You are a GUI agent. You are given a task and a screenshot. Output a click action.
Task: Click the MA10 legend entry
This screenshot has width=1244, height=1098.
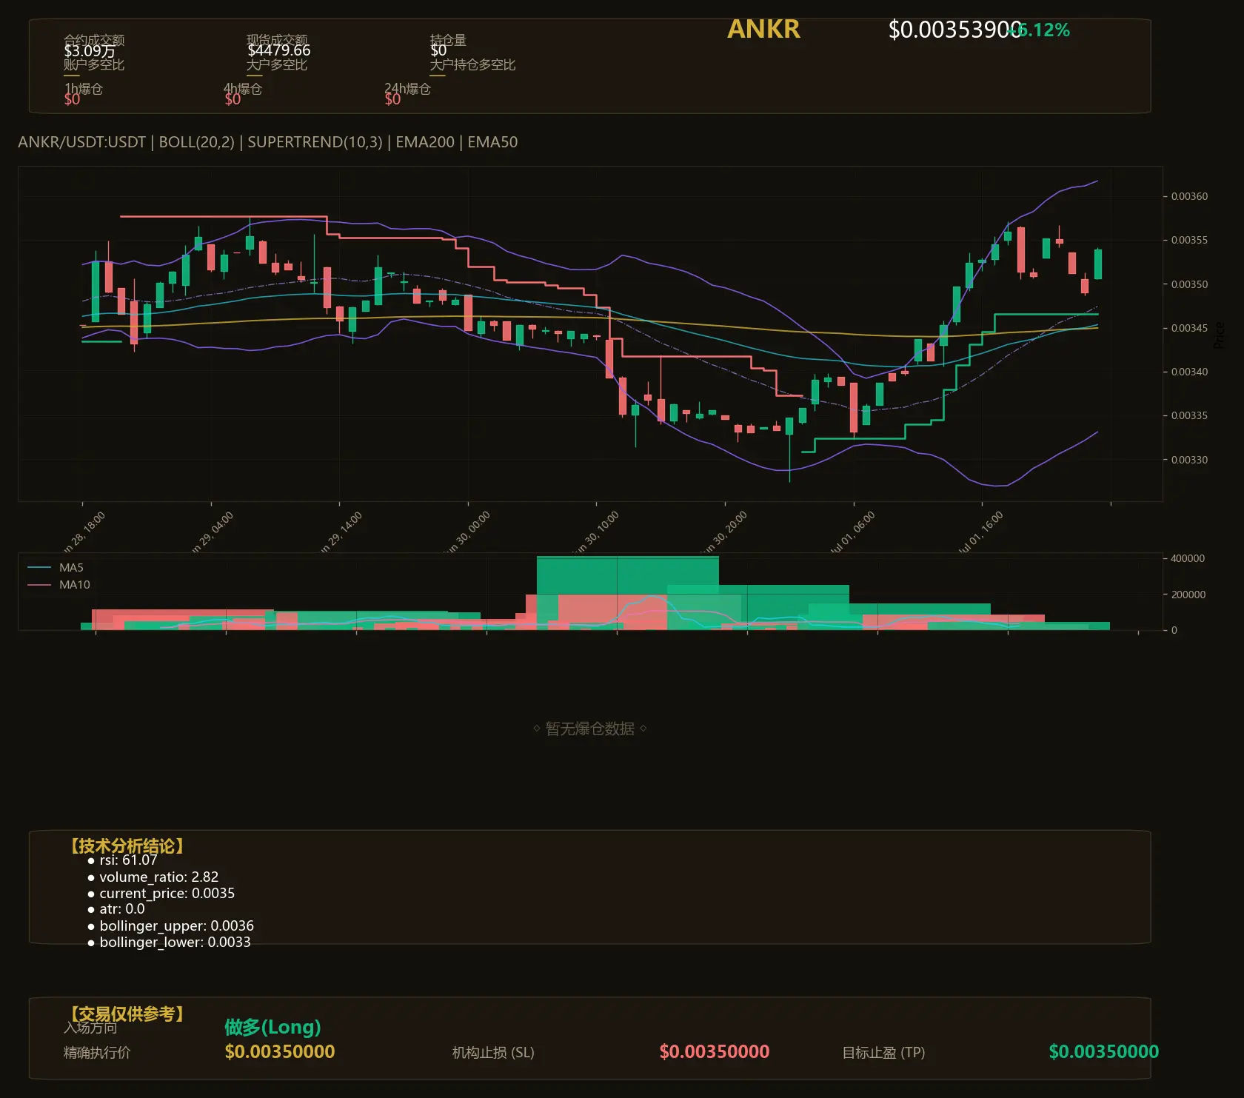click(59, 585)
